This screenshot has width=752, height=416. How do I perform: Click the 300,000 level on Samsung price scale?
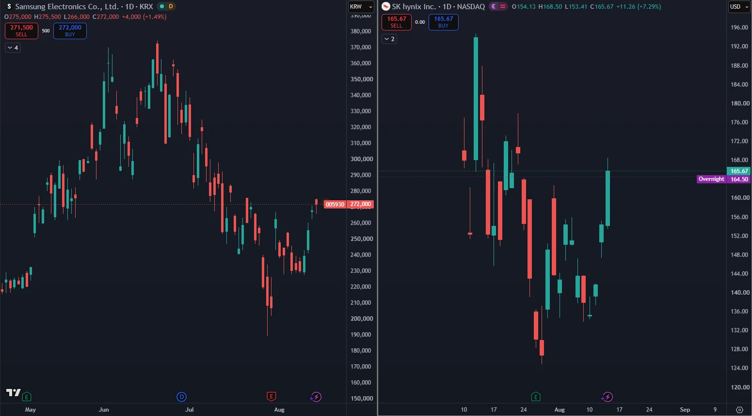point(362,159)
